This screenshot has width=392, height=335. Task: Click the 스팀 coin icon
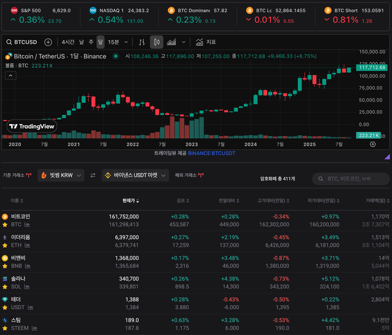pos(5,320)
